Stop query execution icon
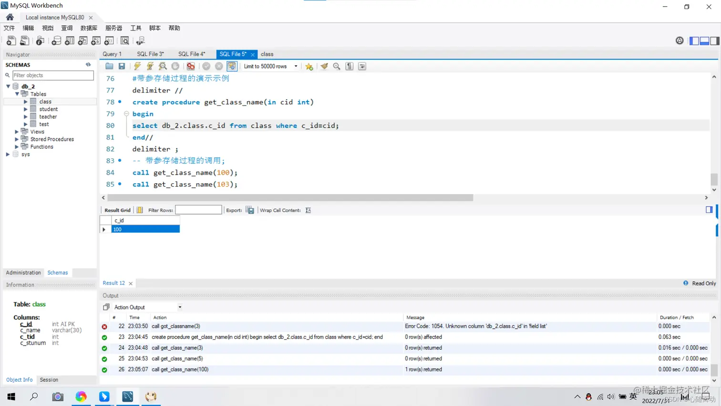The width and height of the screenshot is (721, 406). (x=175, y=66)
